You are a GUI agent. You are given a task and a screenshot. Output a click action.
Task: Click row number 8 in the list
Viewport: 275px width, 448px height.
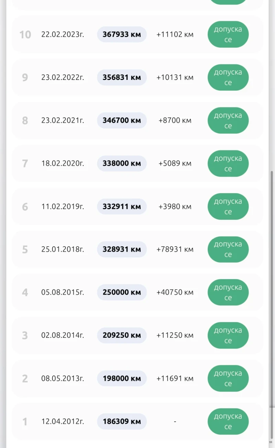pyautogui.click(x=25, y=121)
